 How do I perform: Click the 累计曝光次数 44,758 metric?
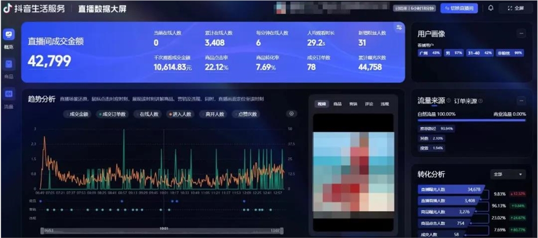click(x=372, y=63)
